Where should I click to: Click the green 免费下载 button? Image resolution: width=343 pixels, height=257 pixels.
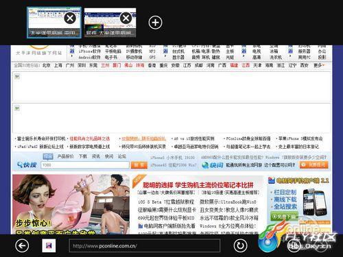284,217
